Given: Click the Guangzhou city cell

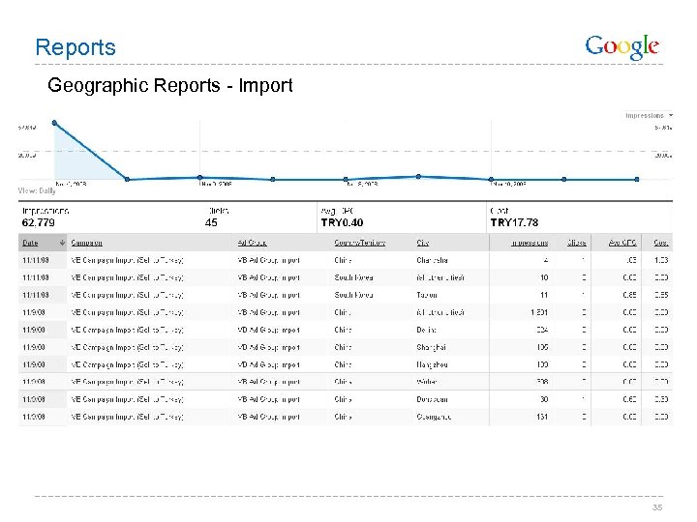Looking at the screenshot, I should click(x=434, y=417).
